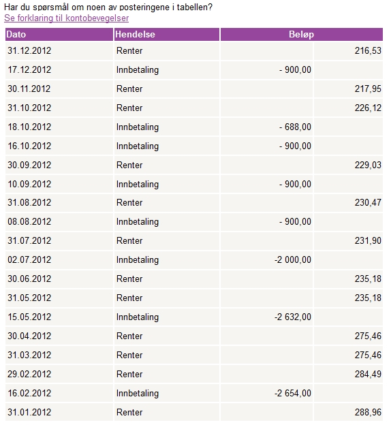Click the 216,53 interest amount
Viewport: 391px width, 427px height.
[x=368, y=50]
